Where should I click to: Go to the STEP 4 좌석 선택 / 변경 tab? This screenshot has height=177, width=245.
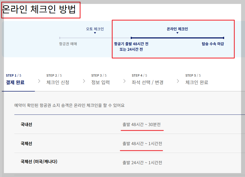click(x=147, y=79)
